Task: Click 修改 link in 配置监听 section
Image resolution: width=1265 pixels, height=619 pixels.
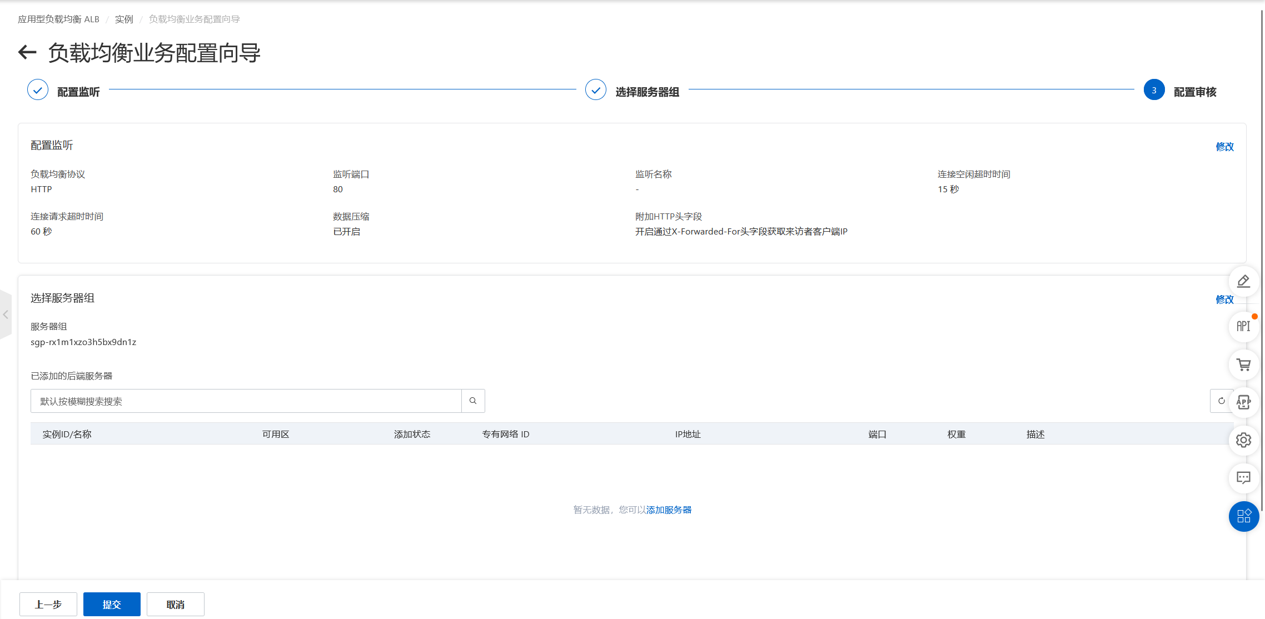Action: click(x=1224, y=147)
